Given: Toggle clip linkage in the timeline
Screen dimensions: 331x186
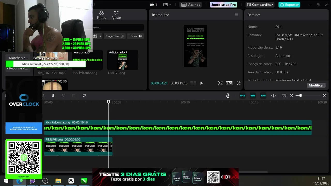Looking at the screenshot, I should pos(263,96).
